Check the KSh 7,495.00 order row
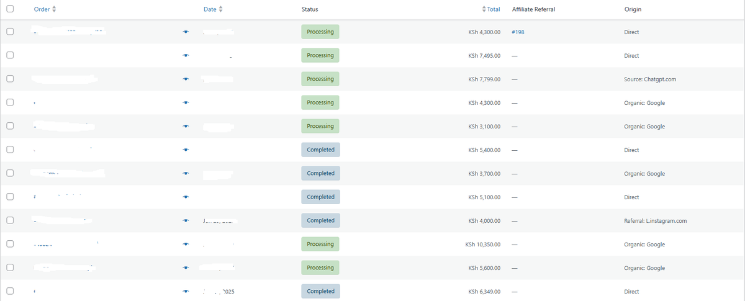 [x=9, y=55]
